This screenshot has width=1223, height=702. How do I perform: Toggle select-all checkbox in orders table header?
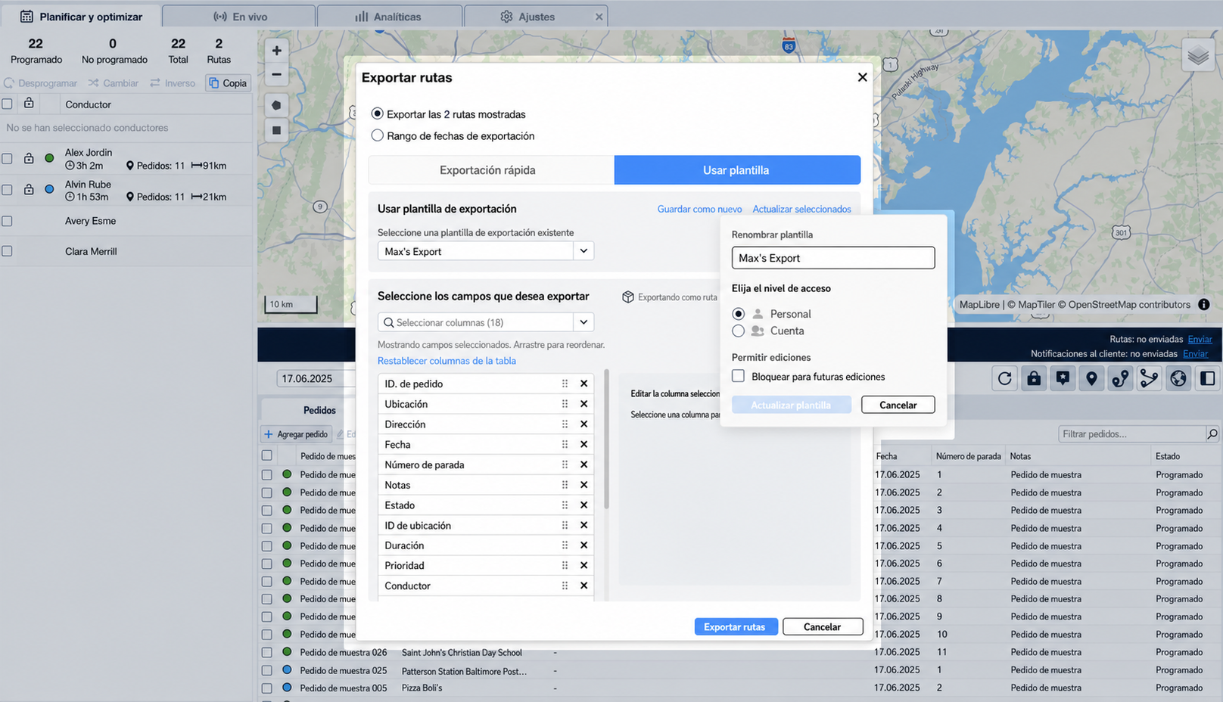pos(266,455)
